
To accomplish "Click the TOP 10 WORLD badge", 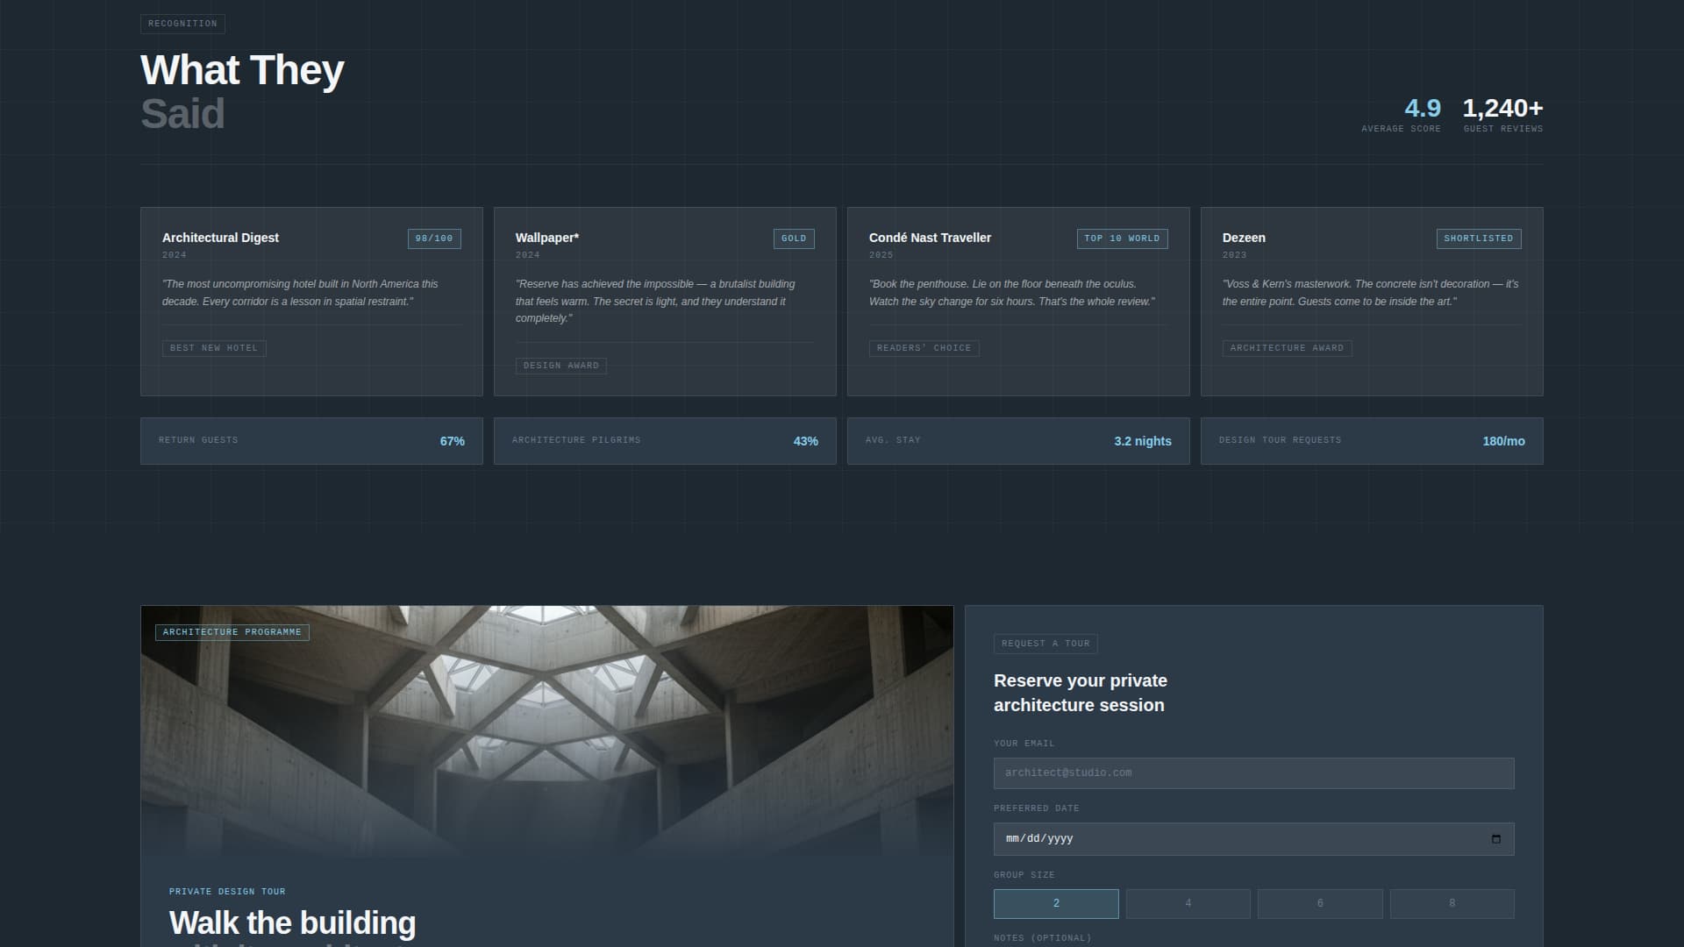I will click(x=1123, y=238).
